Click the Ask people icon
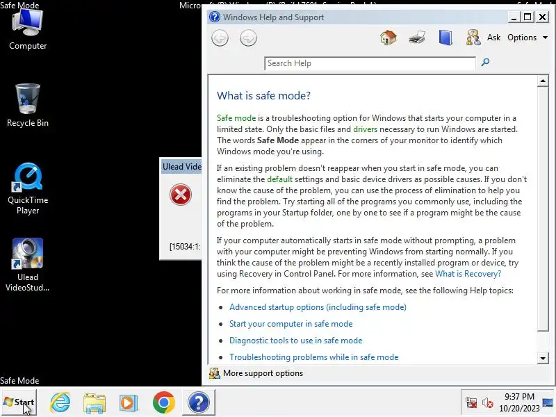The width and height of the screenshot is (556, 417). [x=473, y=38]
